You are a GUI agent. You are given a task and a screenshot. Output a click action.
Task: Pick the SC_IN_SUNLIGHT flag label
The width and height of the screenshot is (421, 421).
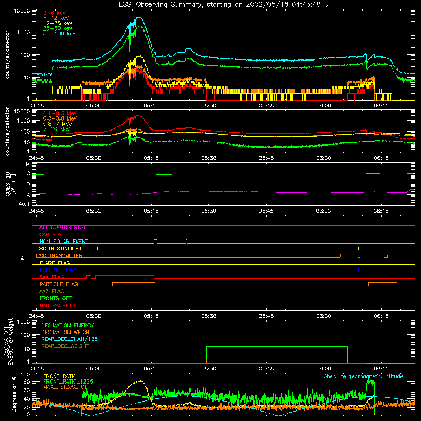tap(61, 248)
